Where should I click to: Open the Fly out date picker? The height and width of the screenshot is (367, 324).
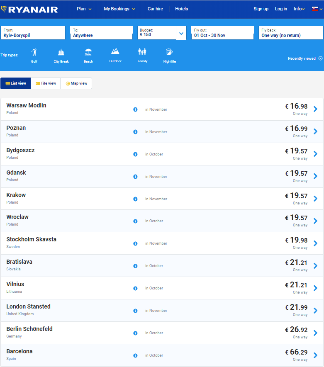222,33
